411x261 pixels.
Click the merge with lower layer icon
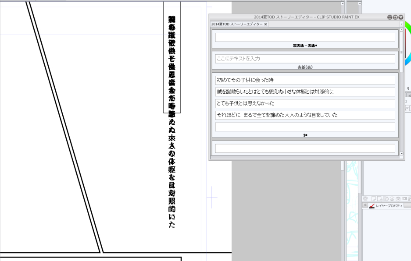pos(398,199)
